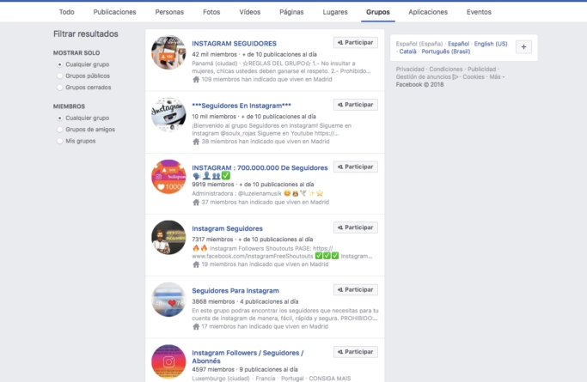The height and width of the screenshot is (382, 587).
Task: Join Instagram Followers / Seguidores / Abonnés
Action: [356, 352]
